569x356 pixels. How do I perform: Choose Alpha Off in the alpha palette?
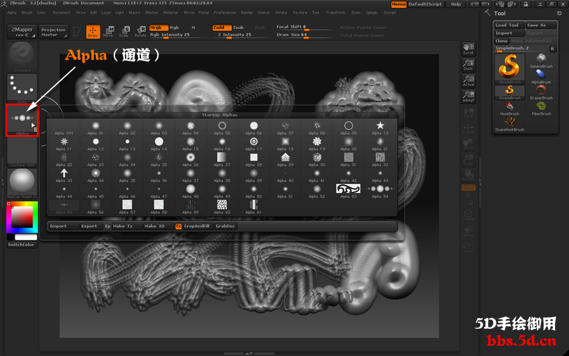pyautogui.click(x=64, y=128)
